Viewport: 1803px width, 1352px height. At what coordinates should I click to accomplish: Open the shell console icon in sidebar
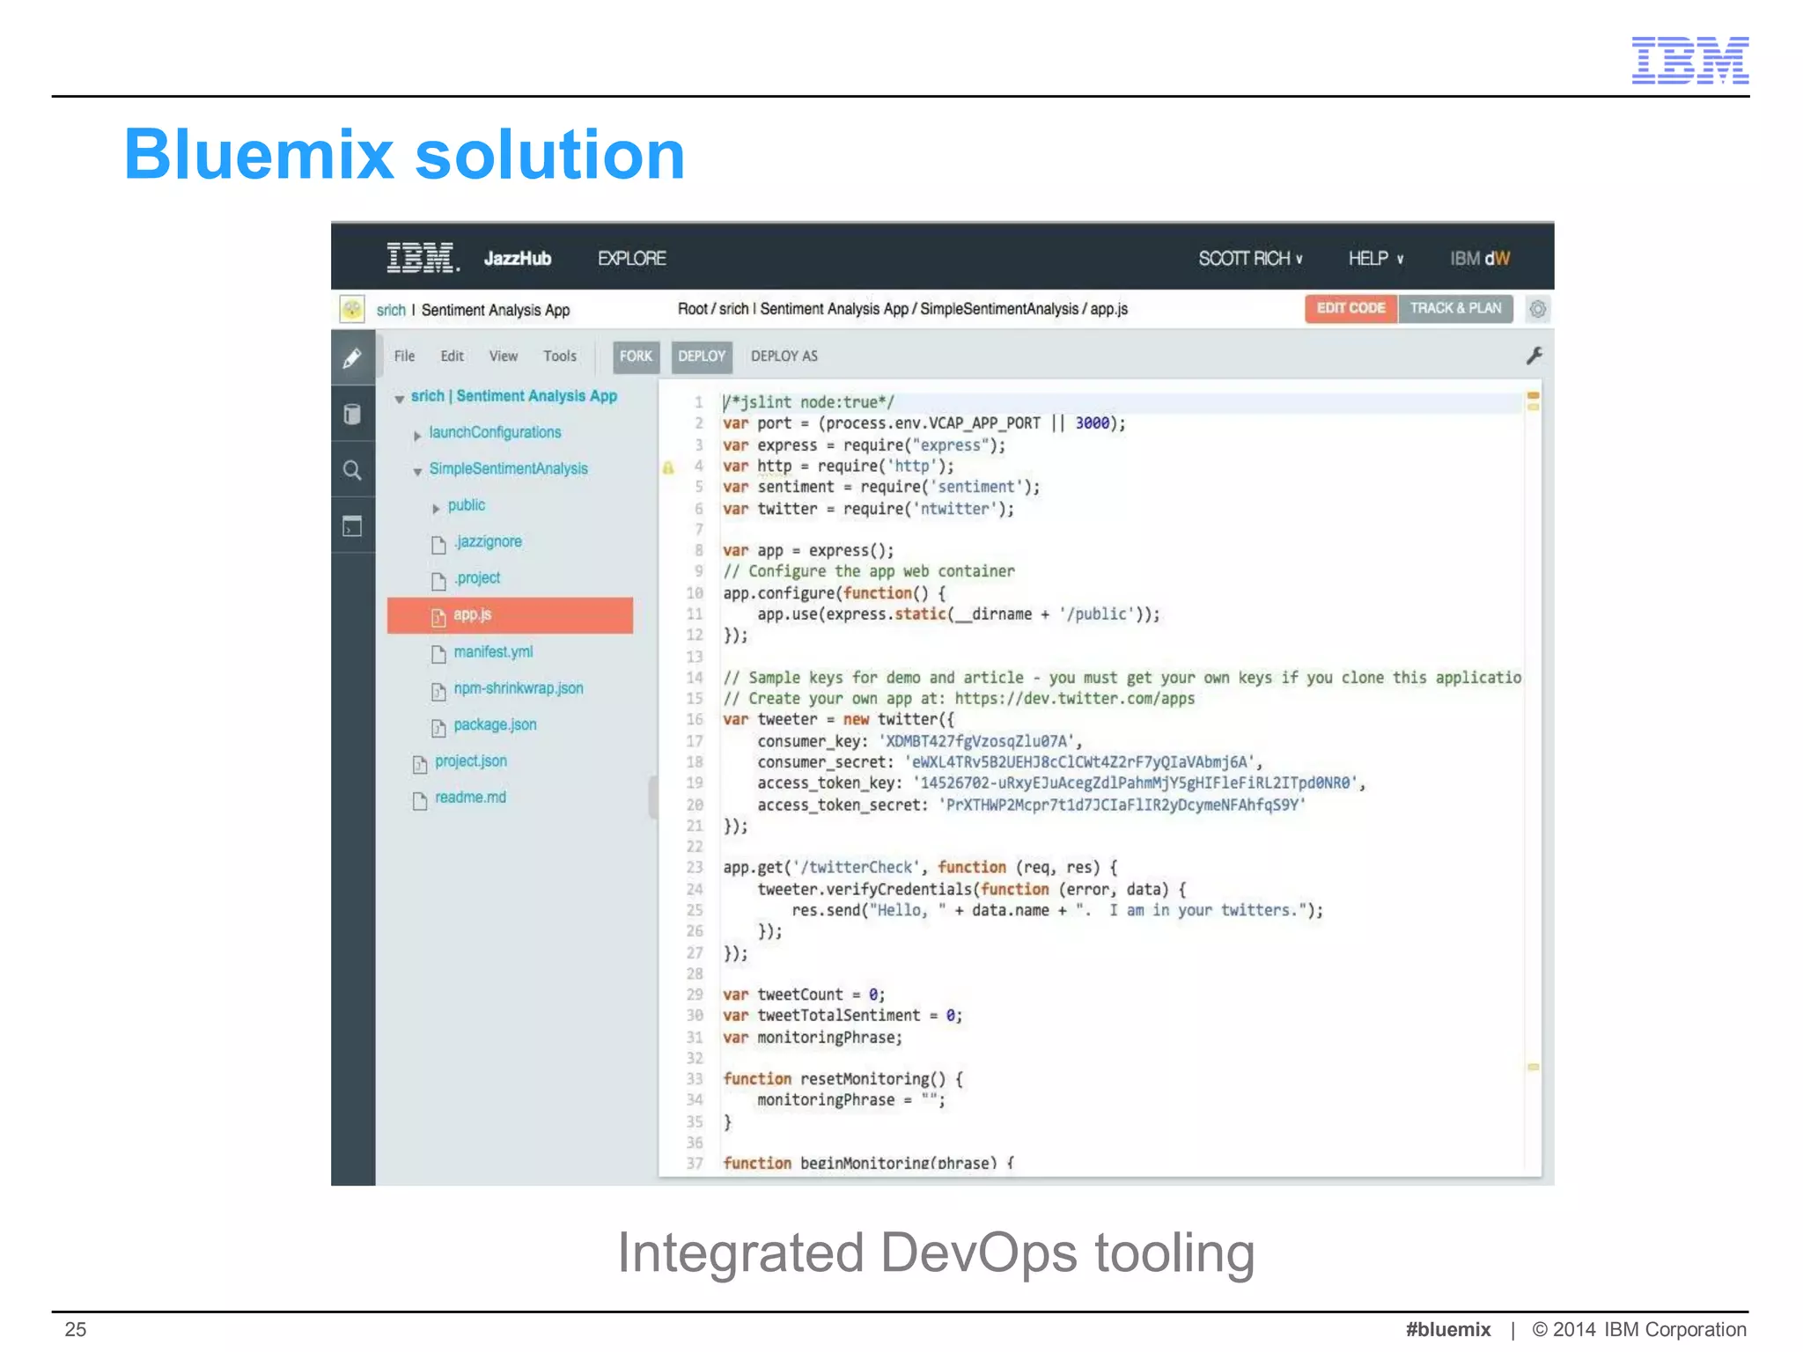[x=352, y=526]
